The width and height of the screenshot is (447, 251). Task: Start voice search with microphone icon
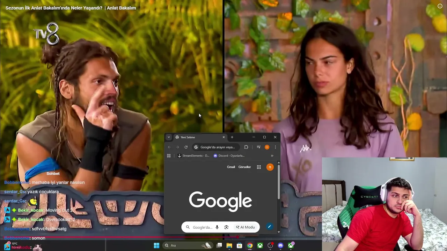[217, 227]
